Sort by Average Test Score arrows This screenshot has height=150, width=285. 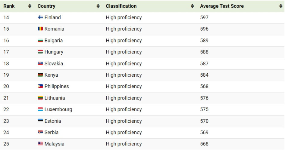coord(281,6)
